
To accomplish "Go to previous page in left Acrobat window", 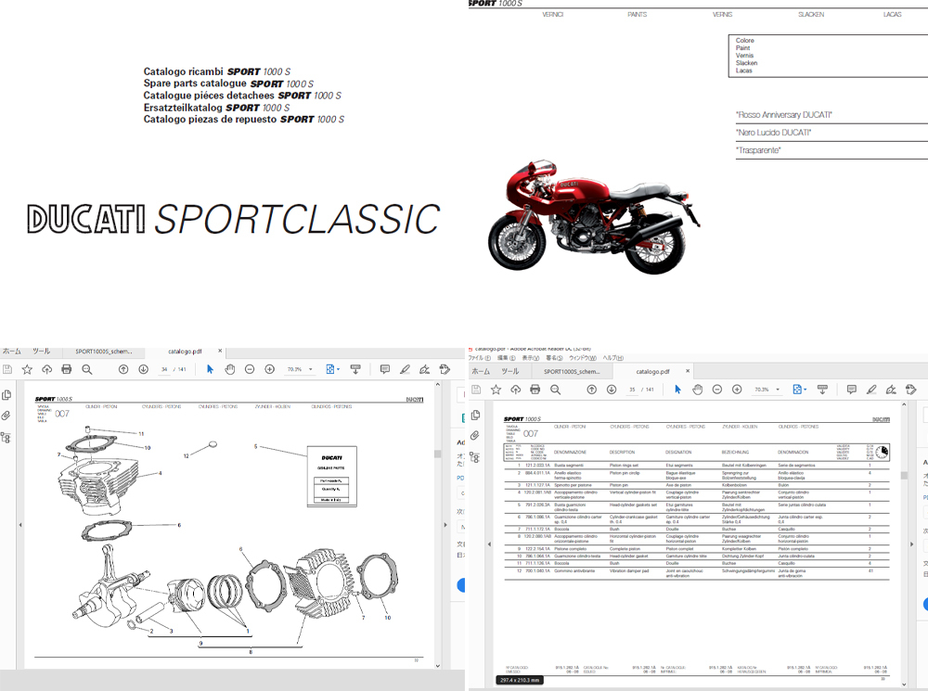I will pyautogui.click(x=123, y=369).
